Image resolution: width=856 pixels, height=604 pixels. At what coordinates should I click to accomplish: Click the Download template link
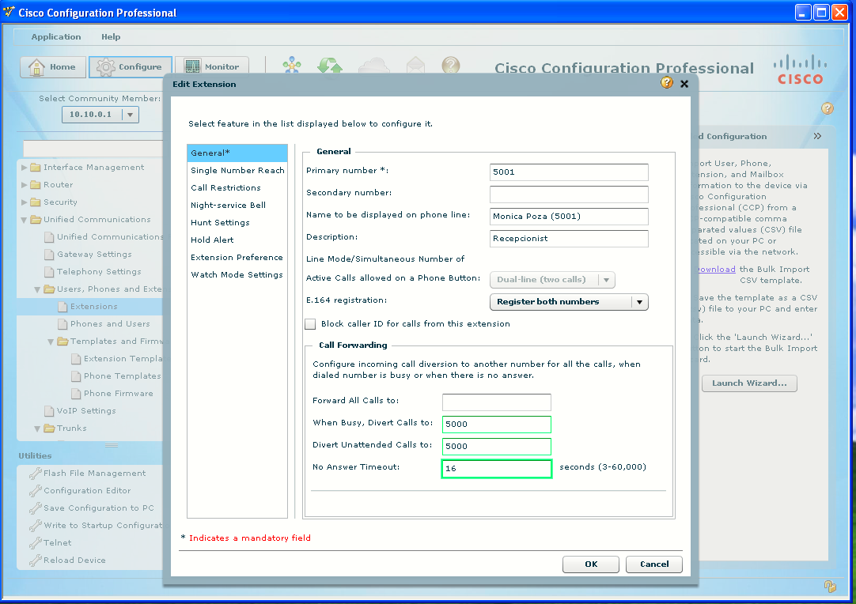pos(716,270)
